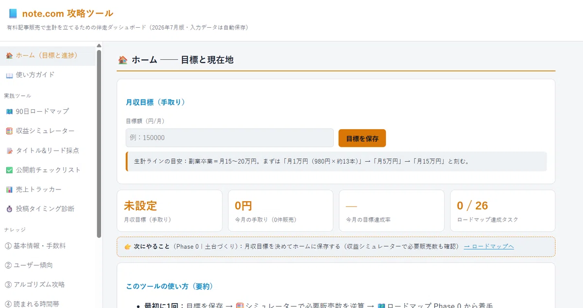Click the 生計ラインの目安 hint note
The height and width of the screenshot is (308, 583).
click(x=336, y=161)
